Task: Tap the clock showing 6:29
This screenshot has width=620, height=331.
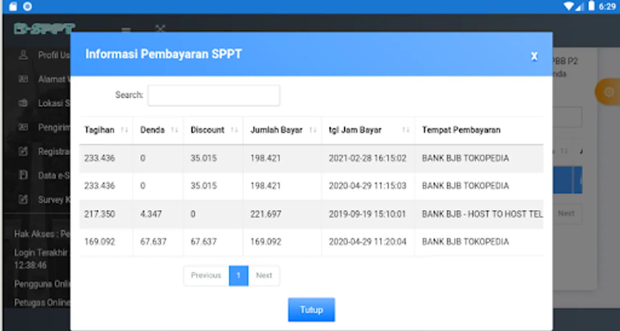Action: click(607, 6)
